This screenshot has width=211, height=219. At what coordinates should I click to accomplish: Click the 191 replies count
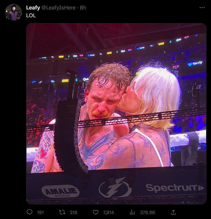[x=40, y=213]
